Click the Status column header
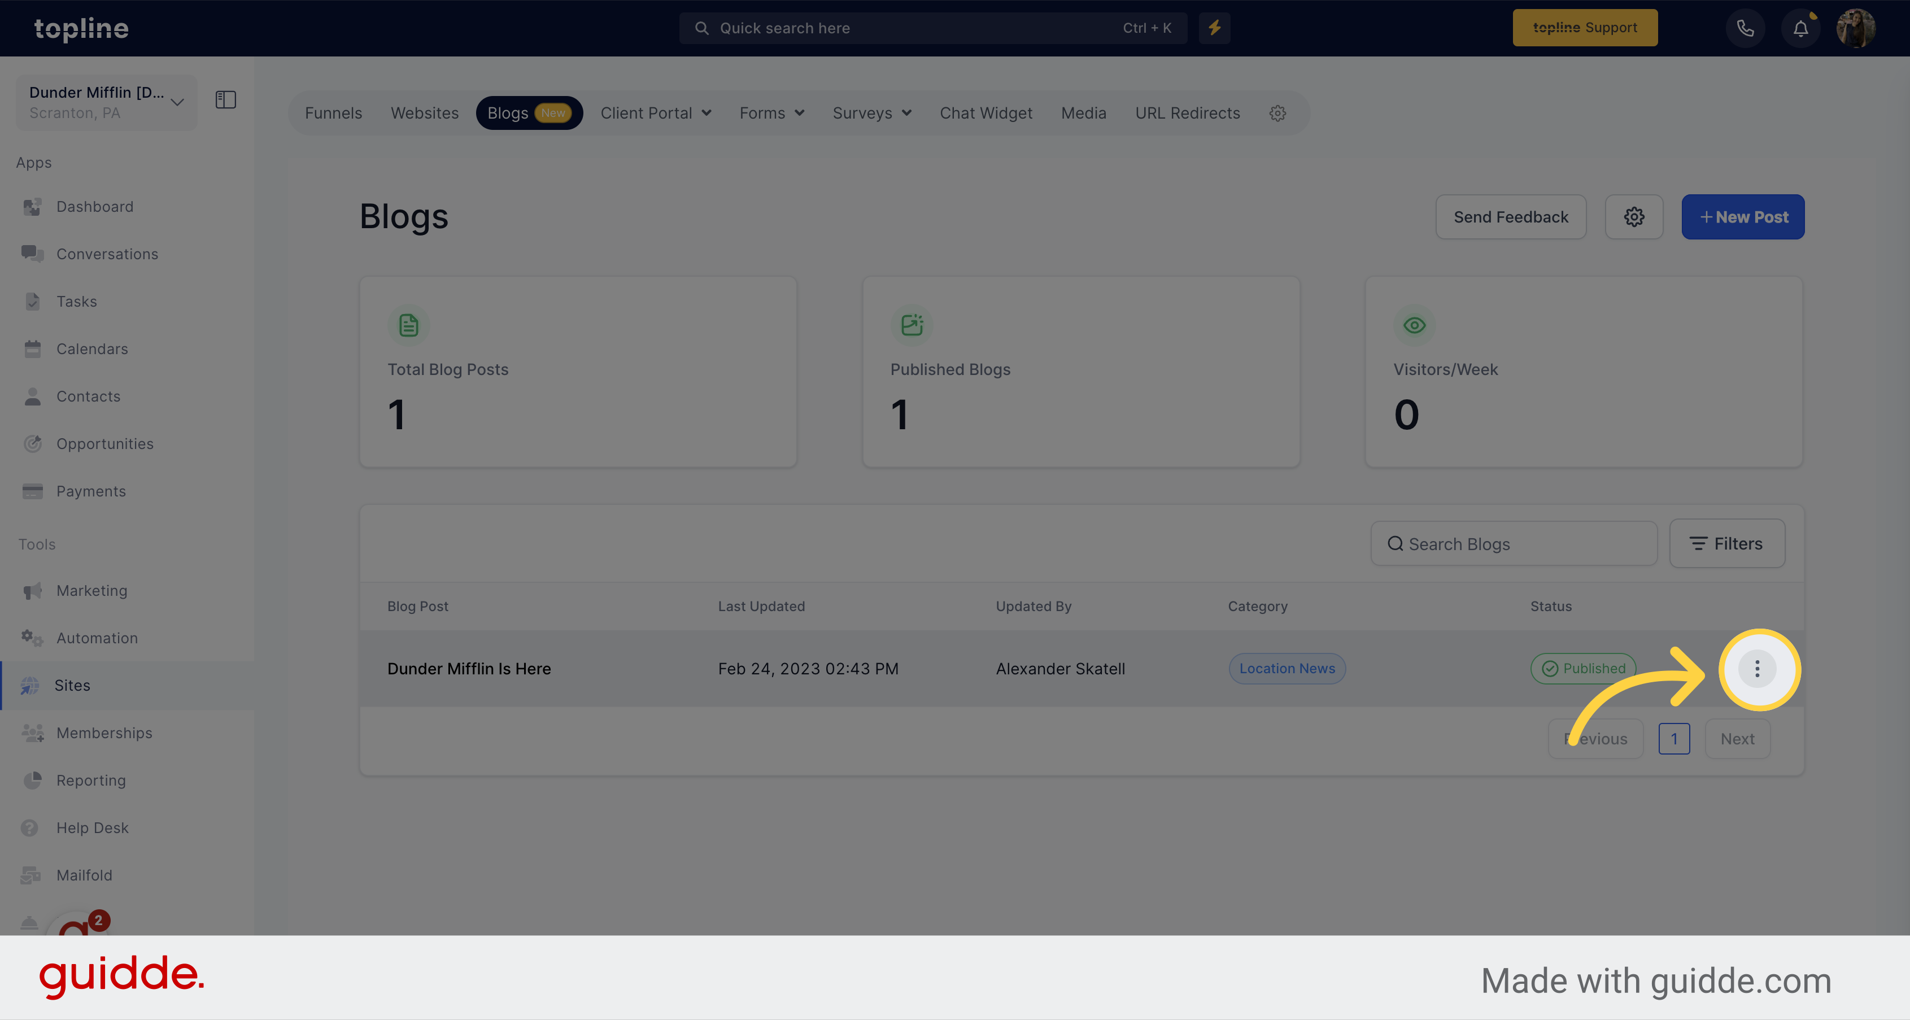 click(1550, 607)
